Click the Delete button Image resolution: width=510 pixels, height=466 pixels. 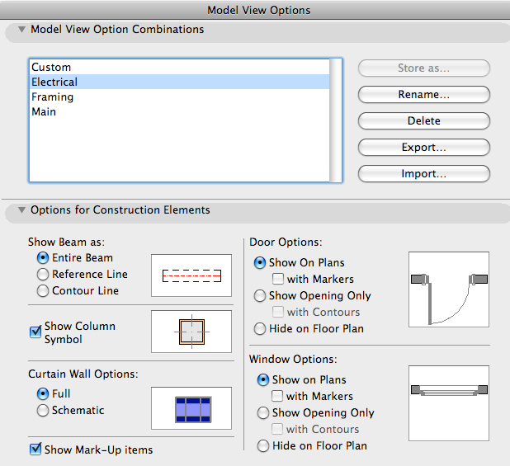coord(423,121)
